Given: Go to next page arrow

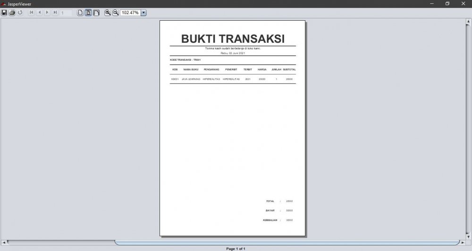Looking at the screenshot, I should (x=47, y=13).
